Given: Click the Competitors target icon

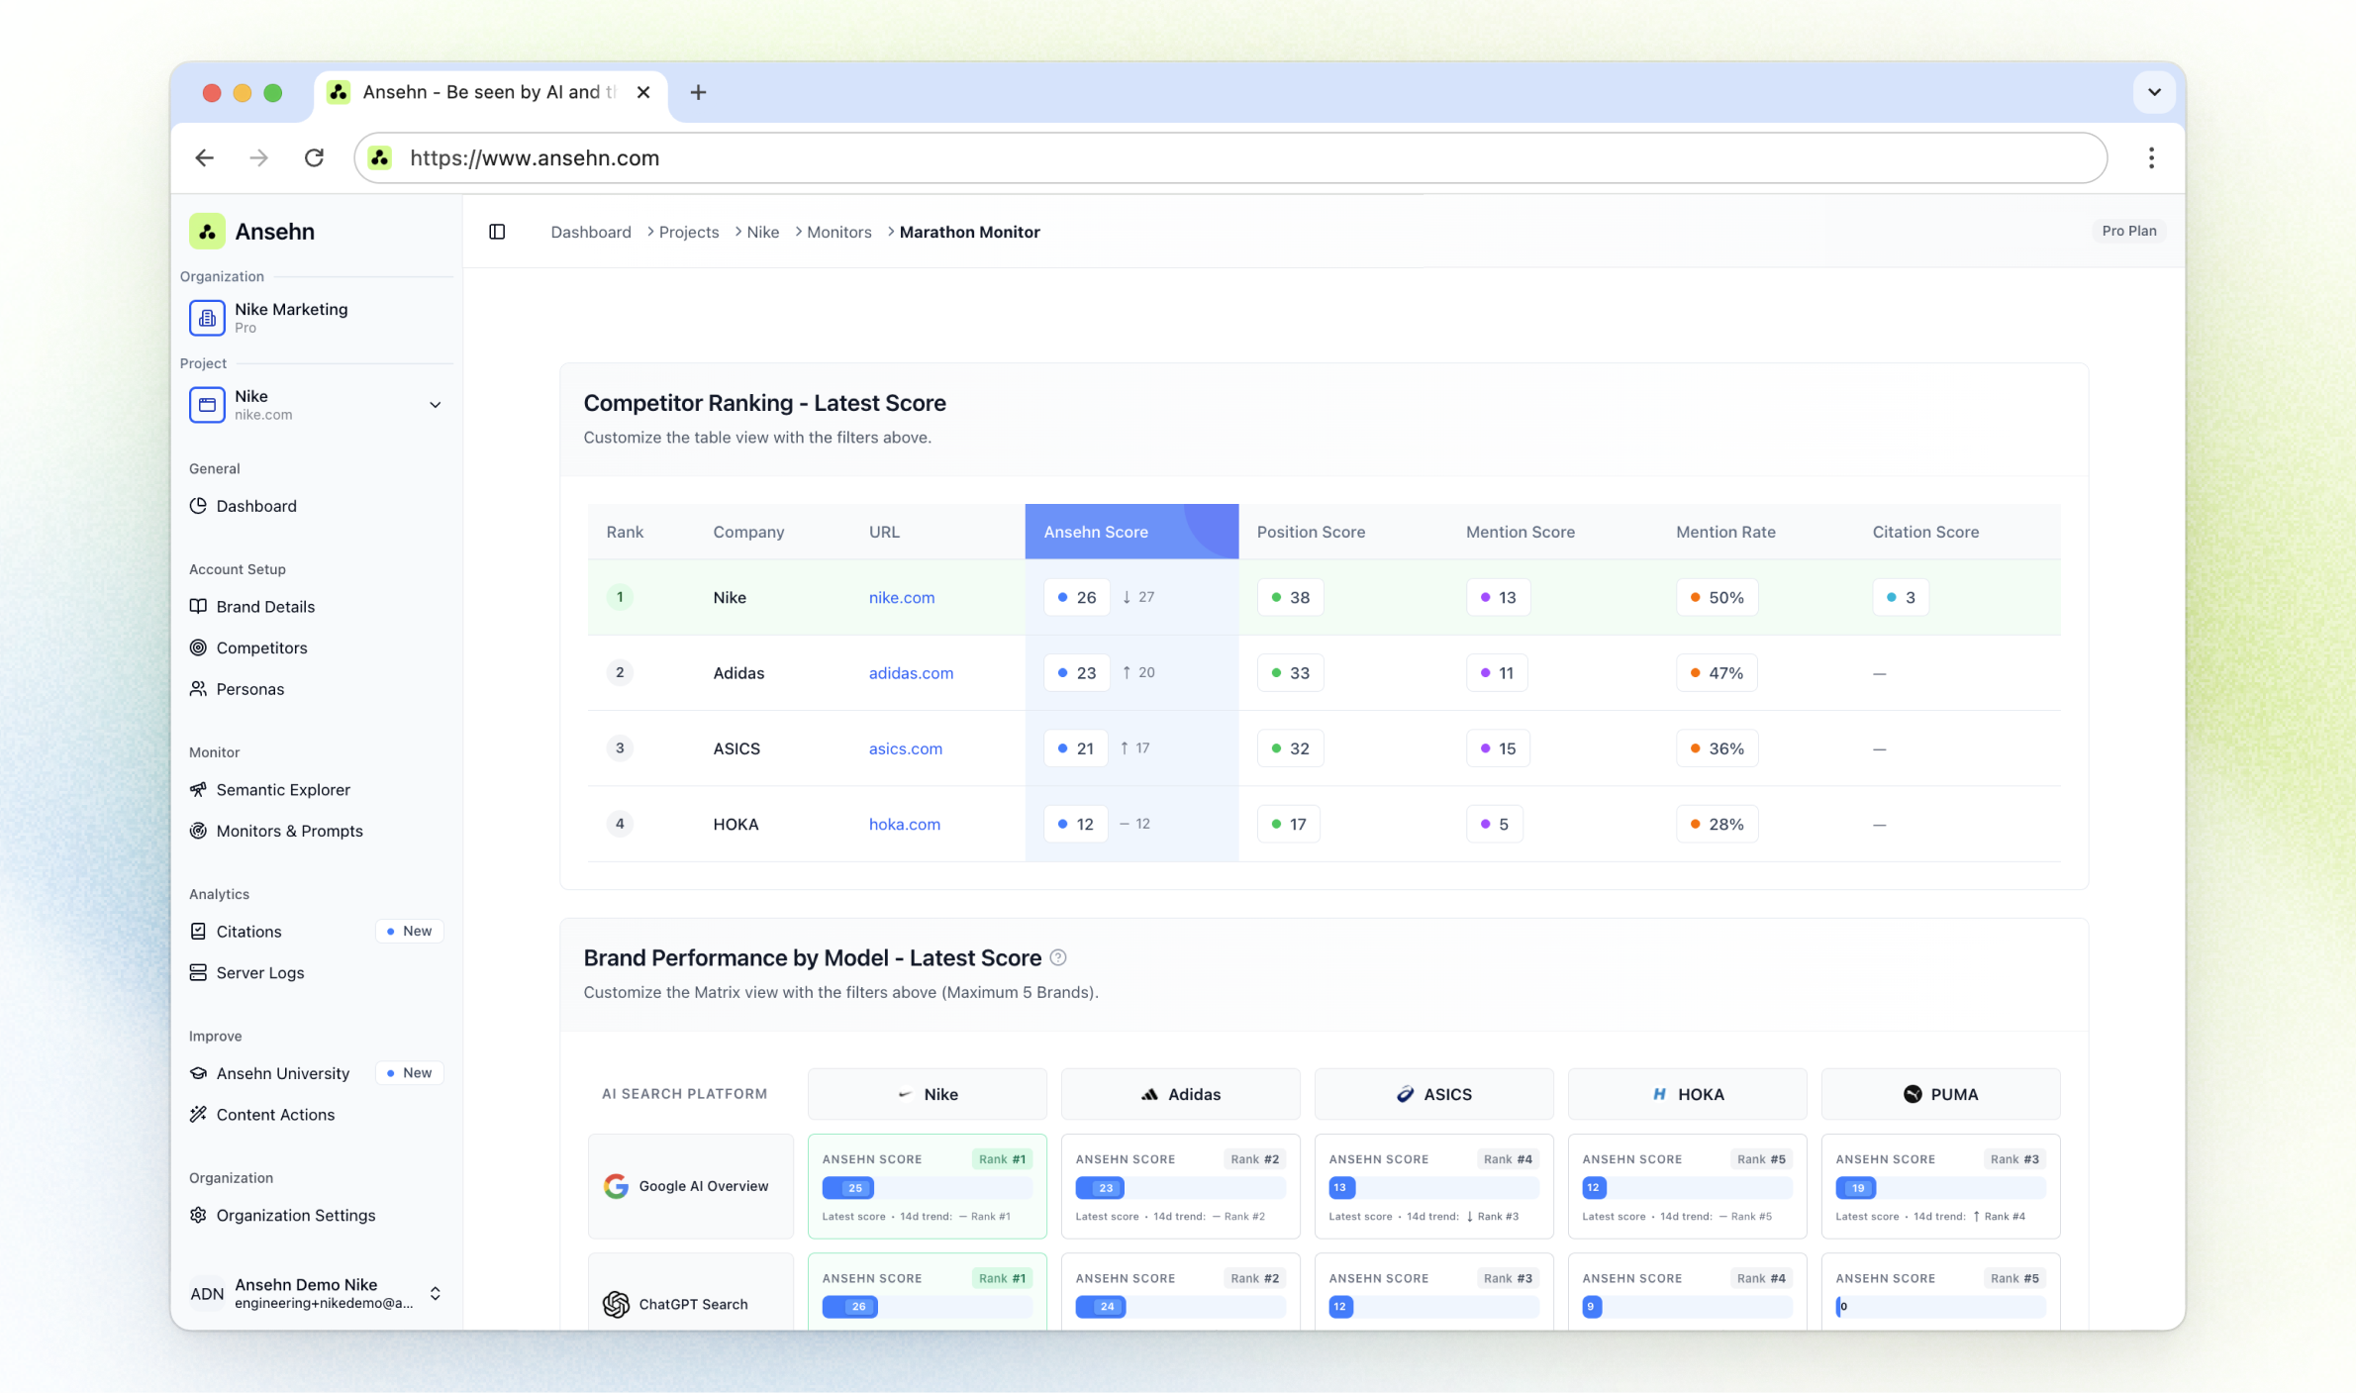Looking at the screenshot, I should 198,647.
